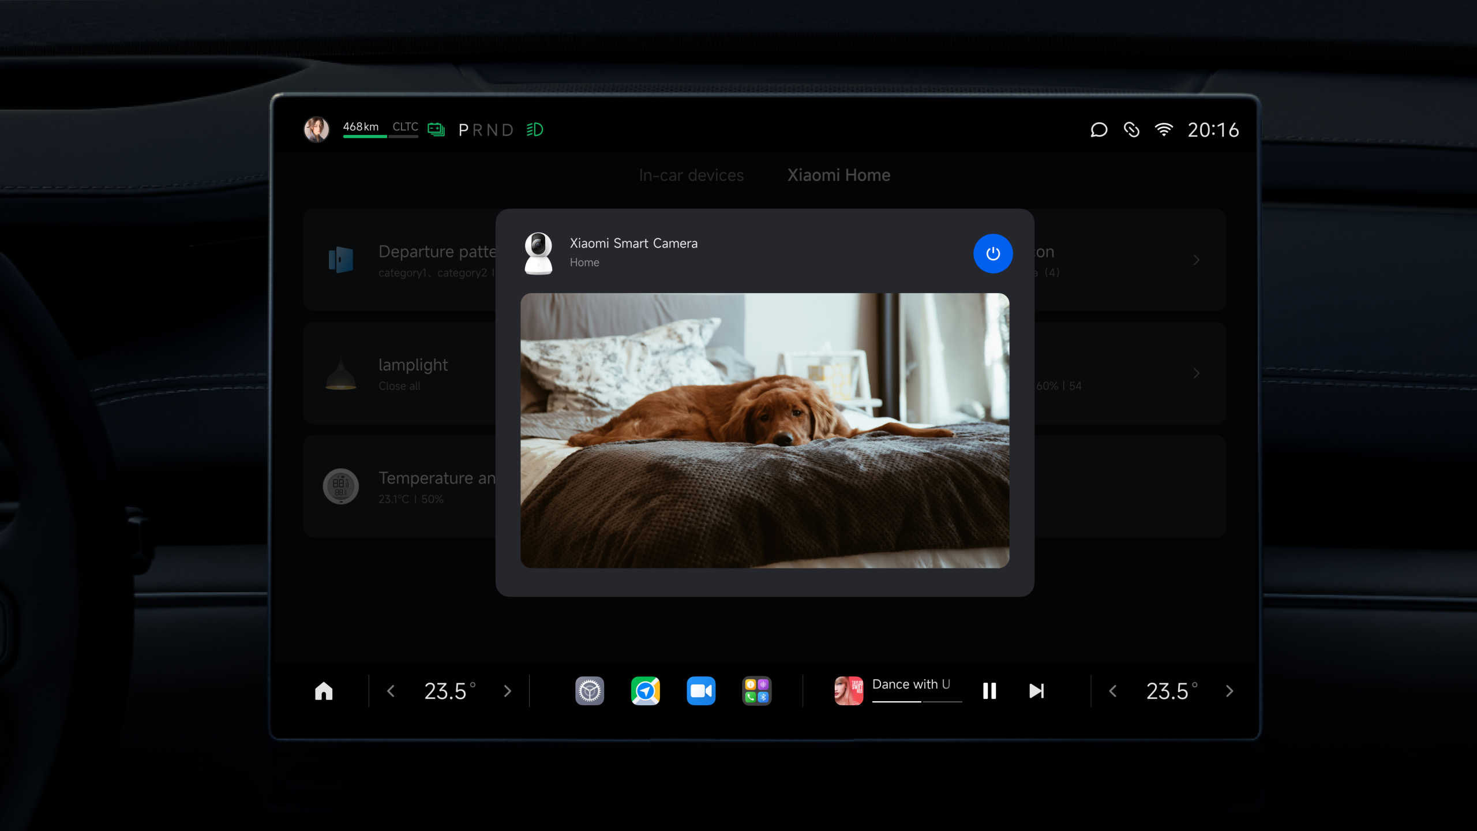Expand the top-right card chevron
1477x831 pixels.
pos(1197,260)
